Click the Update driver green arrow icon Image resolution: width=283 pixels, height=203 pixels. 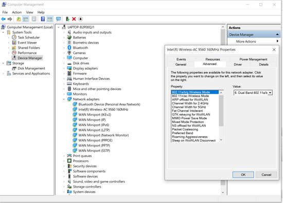tap(67, 19)
